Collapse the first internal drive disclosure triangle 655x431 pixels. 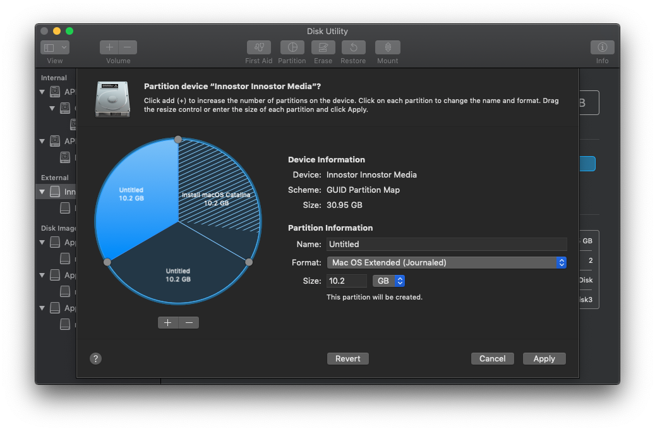click(x=42, y=92)
